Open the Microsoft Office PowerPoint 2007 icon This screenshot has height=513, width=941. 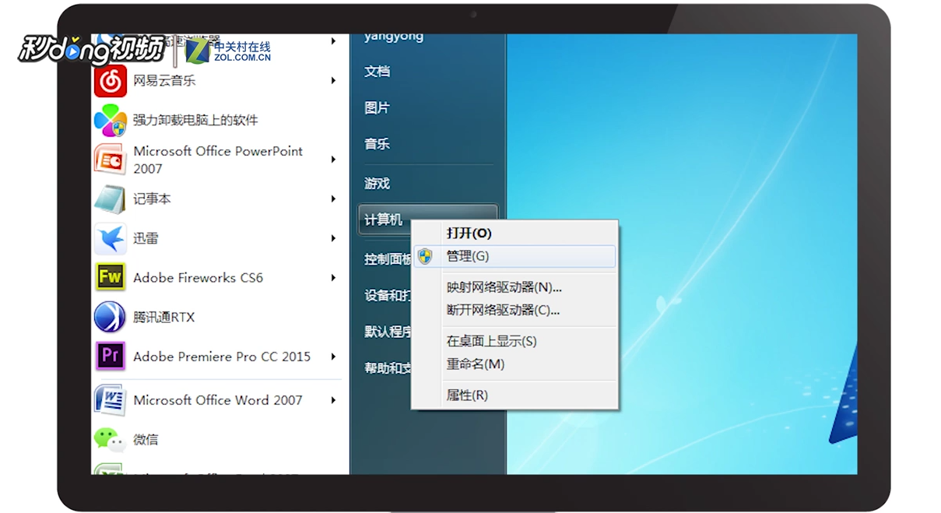point(111,160)
